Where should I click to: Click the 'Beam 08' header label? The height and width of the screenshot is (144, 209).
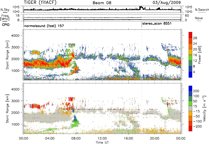pos(102,3)
